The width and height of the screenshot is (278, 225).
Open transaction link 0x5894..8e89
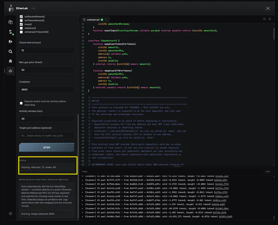(225, 216)
